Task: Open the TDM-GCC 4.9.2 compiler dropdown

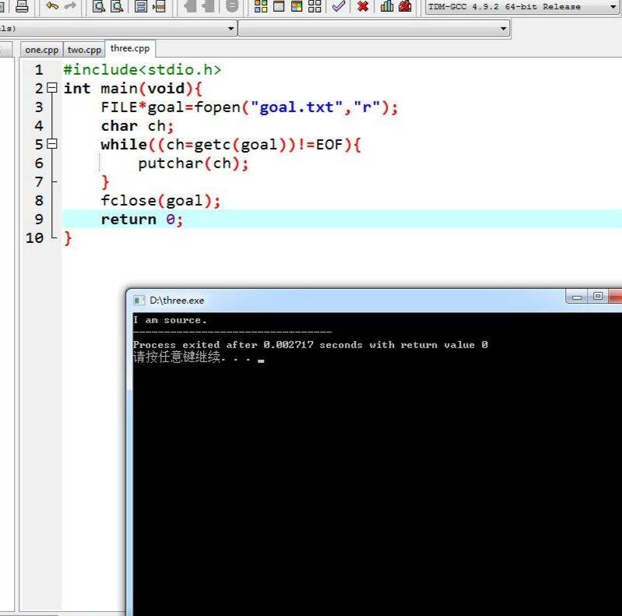Action: pos(522,7)
